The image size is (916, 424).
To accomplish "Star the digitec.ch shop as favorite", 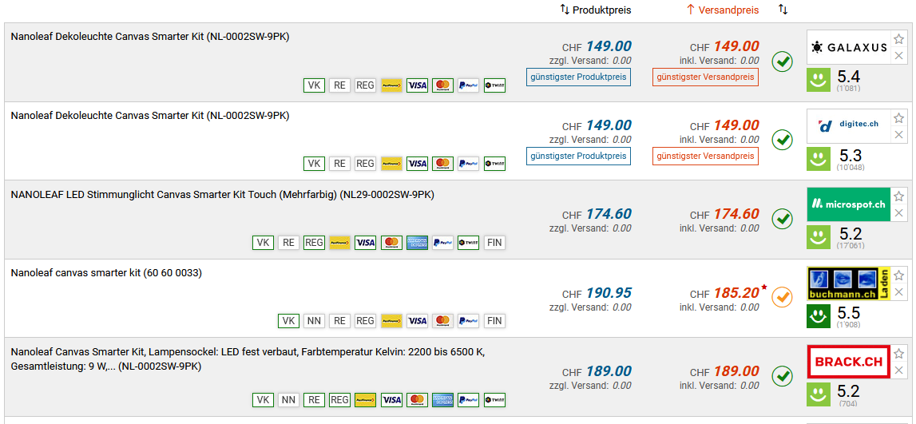I will [x=898, y=118].
